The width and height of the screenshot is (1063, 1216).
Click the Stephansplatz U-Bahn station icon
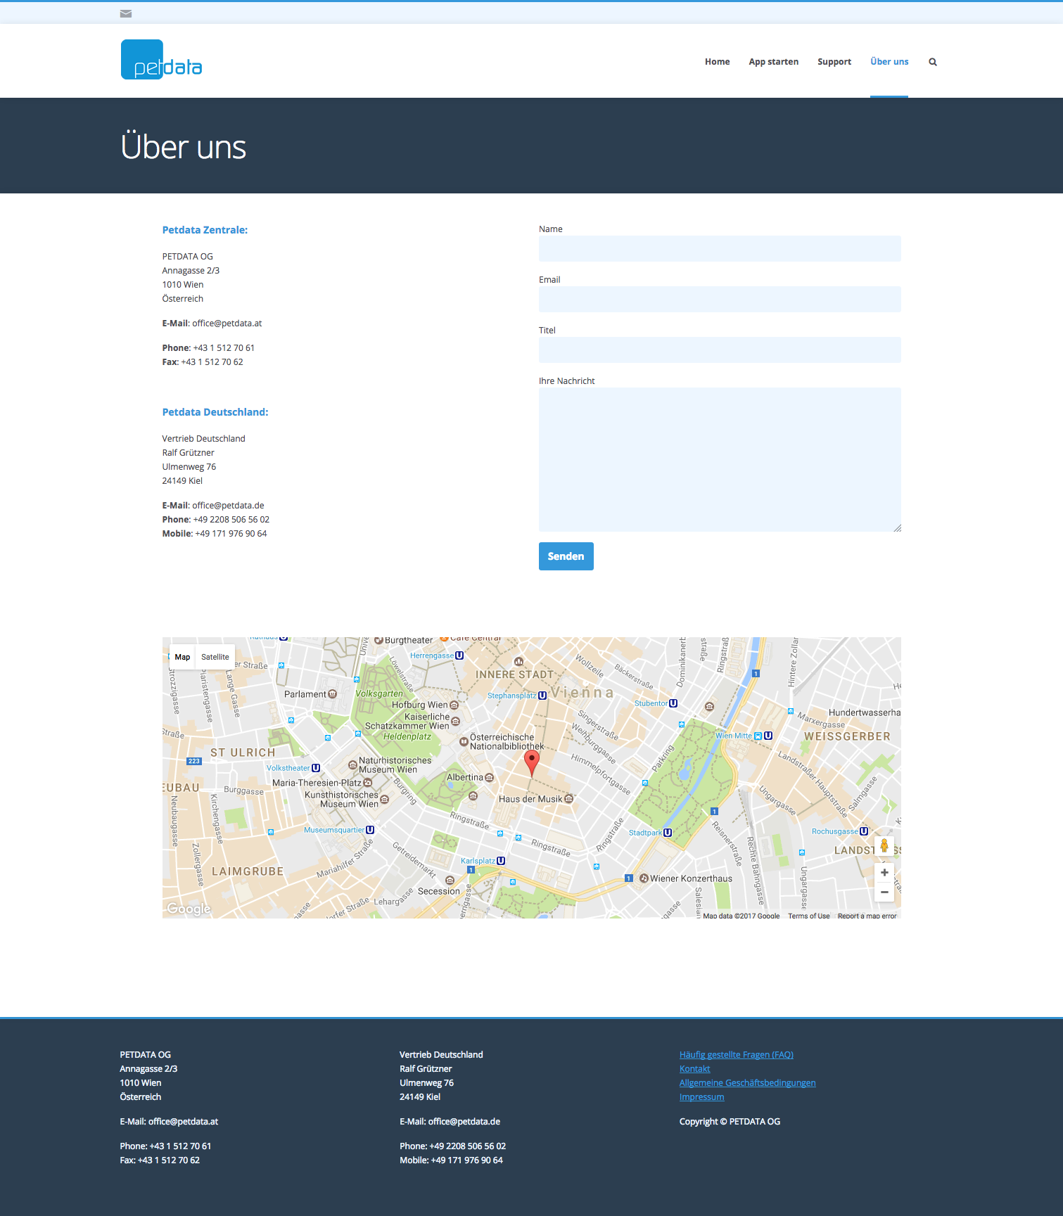[x=542, y=696]
